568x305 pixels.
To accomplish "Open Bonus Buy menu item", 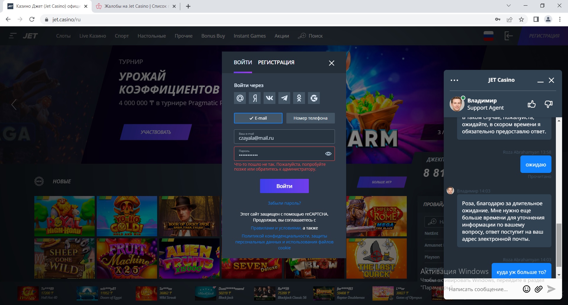I will click(x=213, y=36).
